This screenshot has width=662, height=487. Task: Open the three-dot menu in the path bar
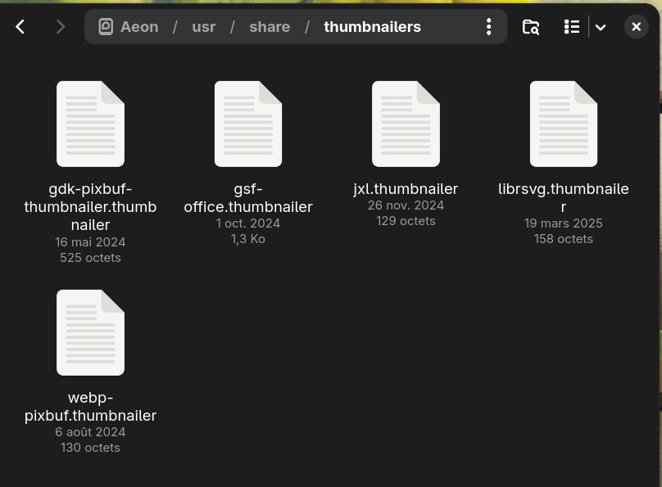click(x=488, y=27)
